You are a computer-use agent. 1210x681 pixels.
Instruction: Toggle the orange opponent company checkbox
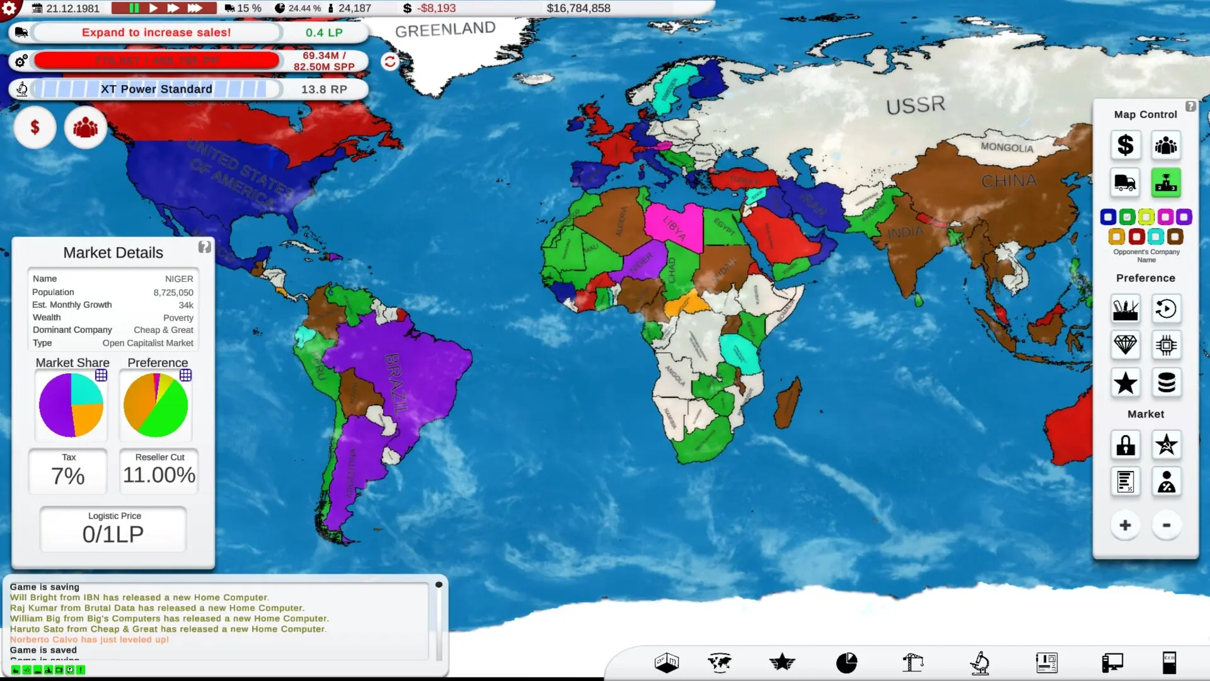click(x=1117, y=236)
